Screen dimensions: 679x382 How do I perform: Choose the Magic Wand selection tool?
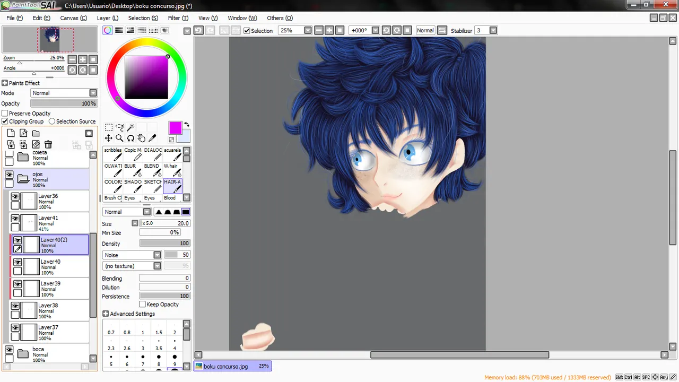click(x=130, y=127)
